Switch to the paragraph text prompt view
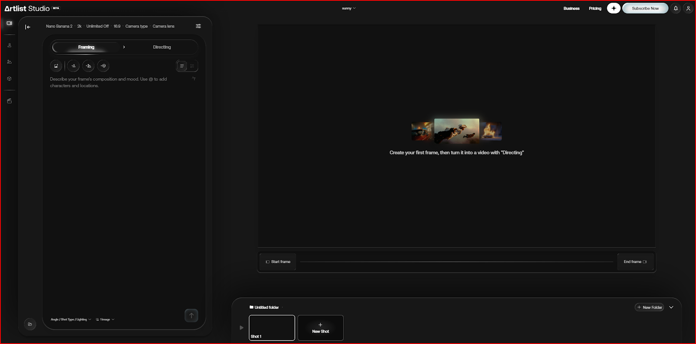The image size is (696, 344). click(182, 66)
